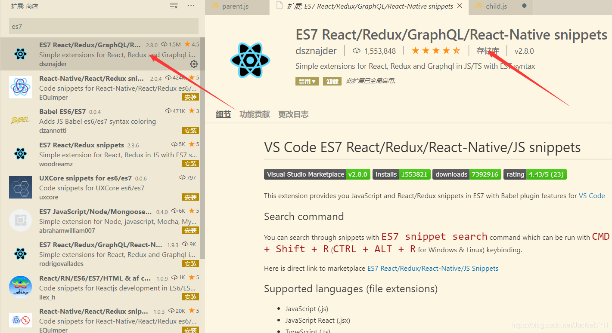Click the JS icon on child.js tab
The image size is (612, 333).
click(478, 6)
